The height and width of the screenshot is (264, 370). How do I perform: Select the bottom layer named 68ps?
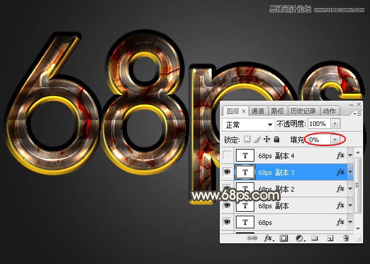[265, 223]
